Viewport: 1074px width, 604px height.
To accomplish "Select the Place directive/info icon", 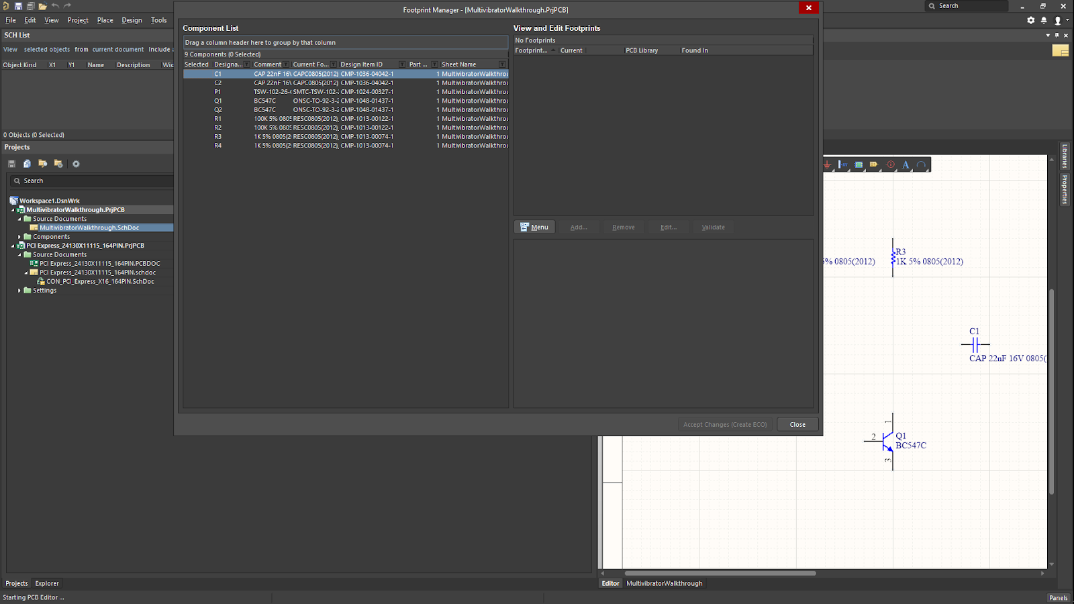I will [x=890, y=164].
